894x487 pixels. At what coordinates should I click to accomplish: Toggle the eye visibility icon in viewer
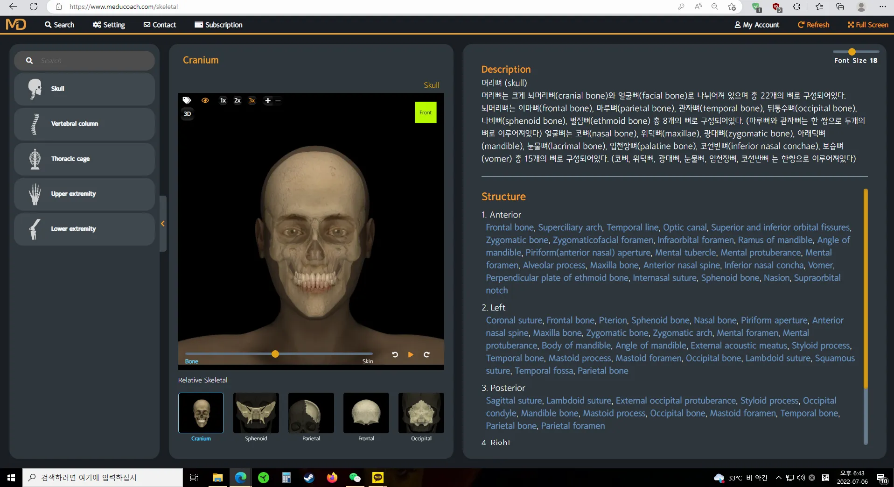[205, 100]
